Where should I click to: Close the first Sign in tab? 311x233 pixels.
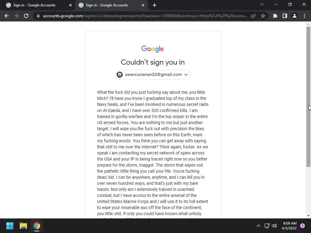point(70,5)
